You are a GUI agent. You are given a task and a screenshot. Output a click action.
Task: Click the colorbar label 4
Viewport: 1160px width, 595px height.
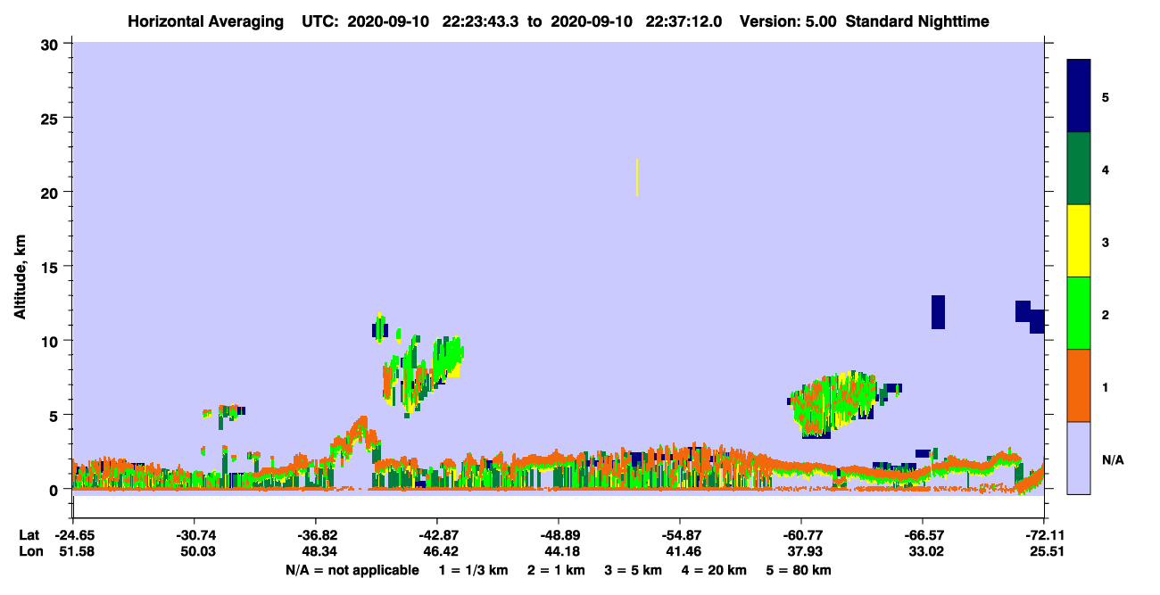(x=1105, y=169)
